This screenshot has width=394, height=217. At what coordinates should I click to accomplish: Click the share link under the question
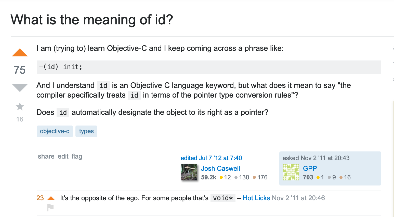point(46,156)
